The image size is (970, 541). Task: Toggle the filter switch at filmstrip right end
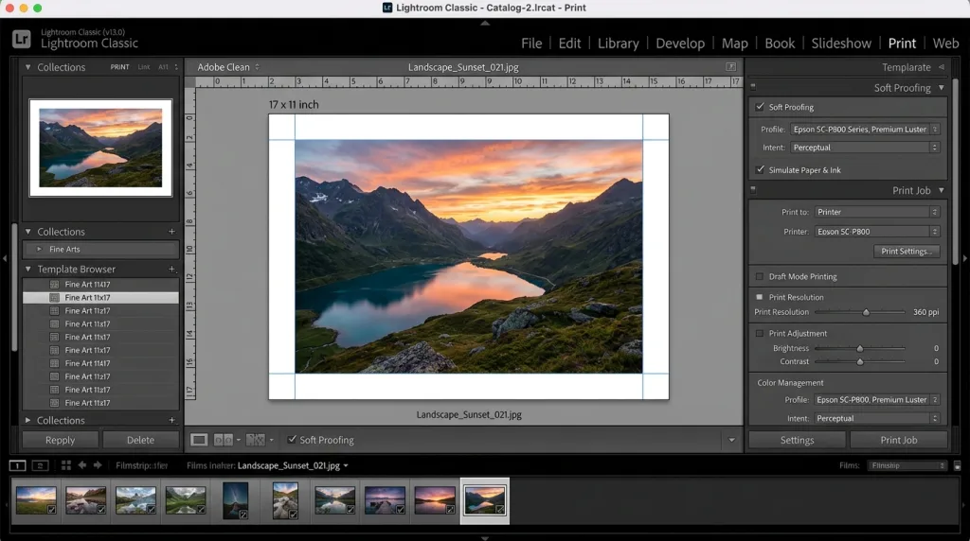957,465
